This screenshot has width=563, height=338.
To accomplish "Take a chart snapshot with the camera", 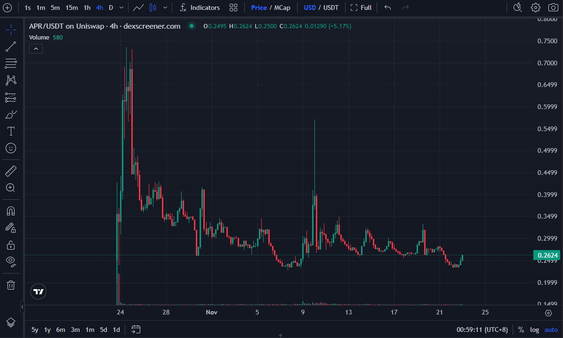I will coord(553,8).
